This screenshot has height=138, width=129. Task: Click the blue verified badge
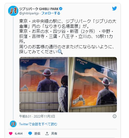(61, 9)
